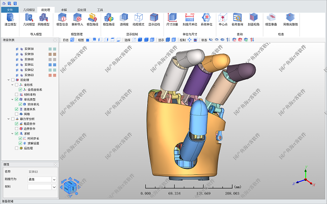
Task: Click the 文件 menu button
Action: [10, 9]
